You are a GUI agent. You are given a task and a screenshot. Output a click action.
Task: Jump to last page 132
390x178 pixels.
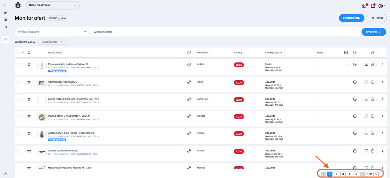click(x=369, y=174)
